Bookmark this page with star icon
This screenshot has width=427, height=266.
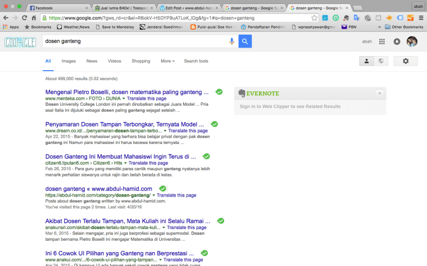click(x=314, y=18)
